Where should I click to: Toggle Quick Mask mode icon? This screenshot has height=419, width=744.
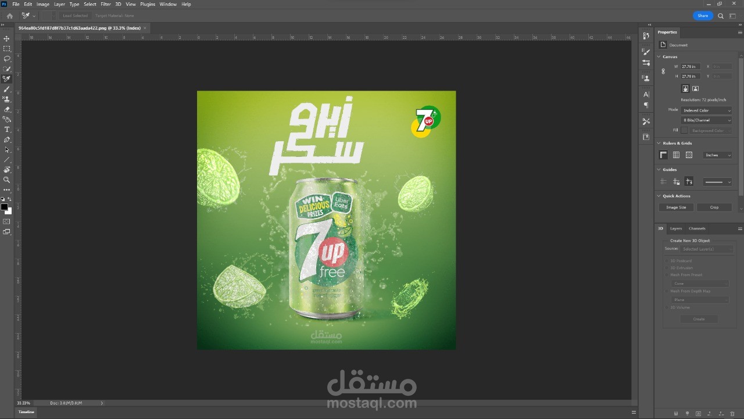tap(7, 221)
